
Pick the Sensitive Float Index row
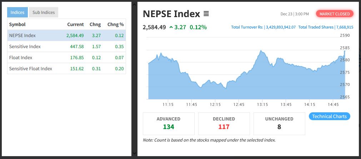(x=66, y=68)
